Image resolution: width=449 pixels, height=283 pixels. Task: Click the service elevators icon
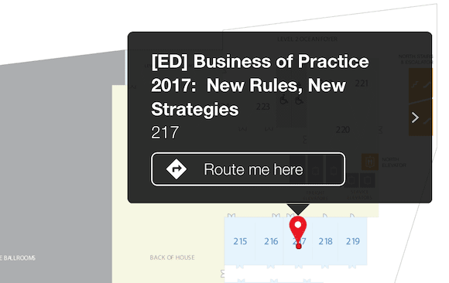coord(360,180)
